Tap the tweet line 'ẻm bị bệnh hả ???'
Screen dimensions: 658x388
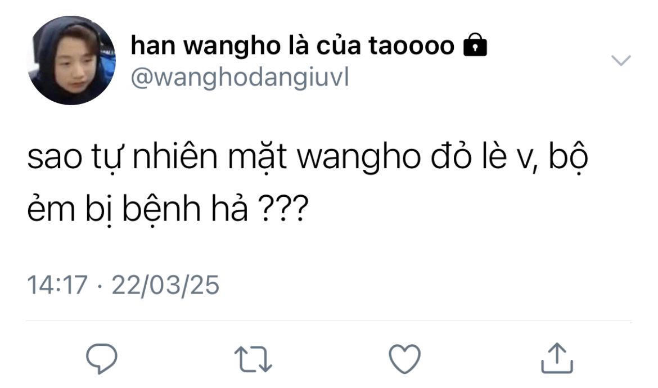[x=168, y=209]
